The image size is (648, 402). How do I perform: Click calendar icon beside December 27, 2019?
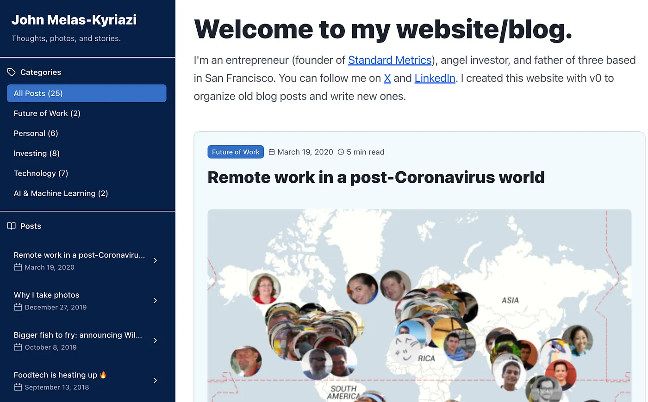point(18,307)
